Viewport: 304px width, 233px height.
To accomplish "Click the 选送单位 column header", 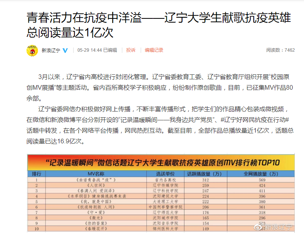I will click(166, 173).
